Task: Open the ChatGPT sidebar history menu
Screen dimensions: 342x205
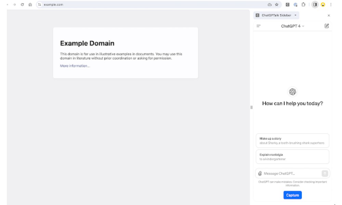Action: [x=259, y=26]
